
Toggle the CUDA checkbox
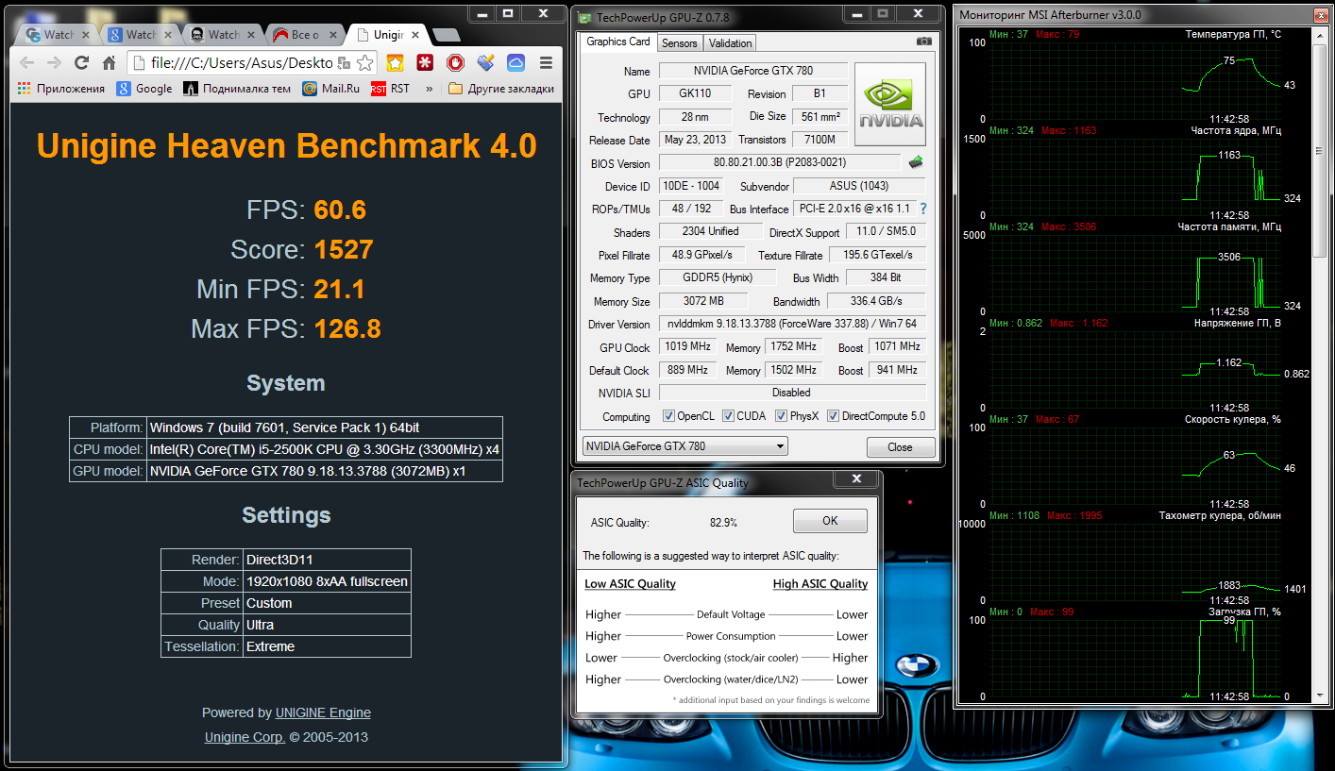pyautogui.click(x=726, y=416)
